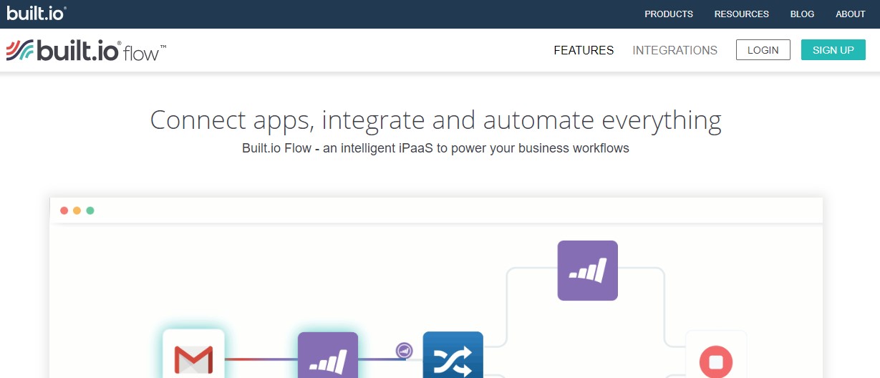Select the Gmail node in workflow

click(x=193, y=354)
